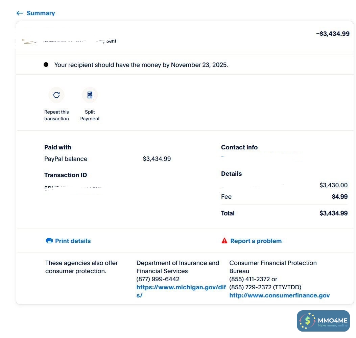Click the phone number (877) 999-6442
The height and width of the screenshot is (338, 356).
[x=158, y=279]
